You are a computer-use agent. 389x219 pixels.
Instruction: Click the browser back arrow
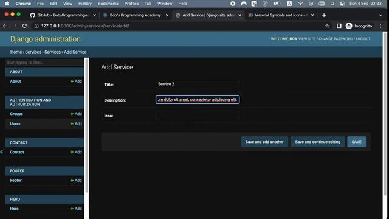[x=5, y=26]
